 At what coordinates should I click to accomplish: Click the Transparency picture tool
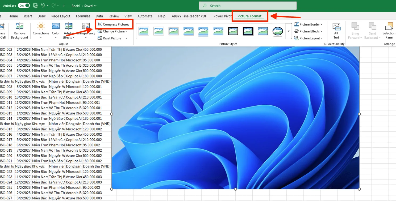[x=86, y=26]
